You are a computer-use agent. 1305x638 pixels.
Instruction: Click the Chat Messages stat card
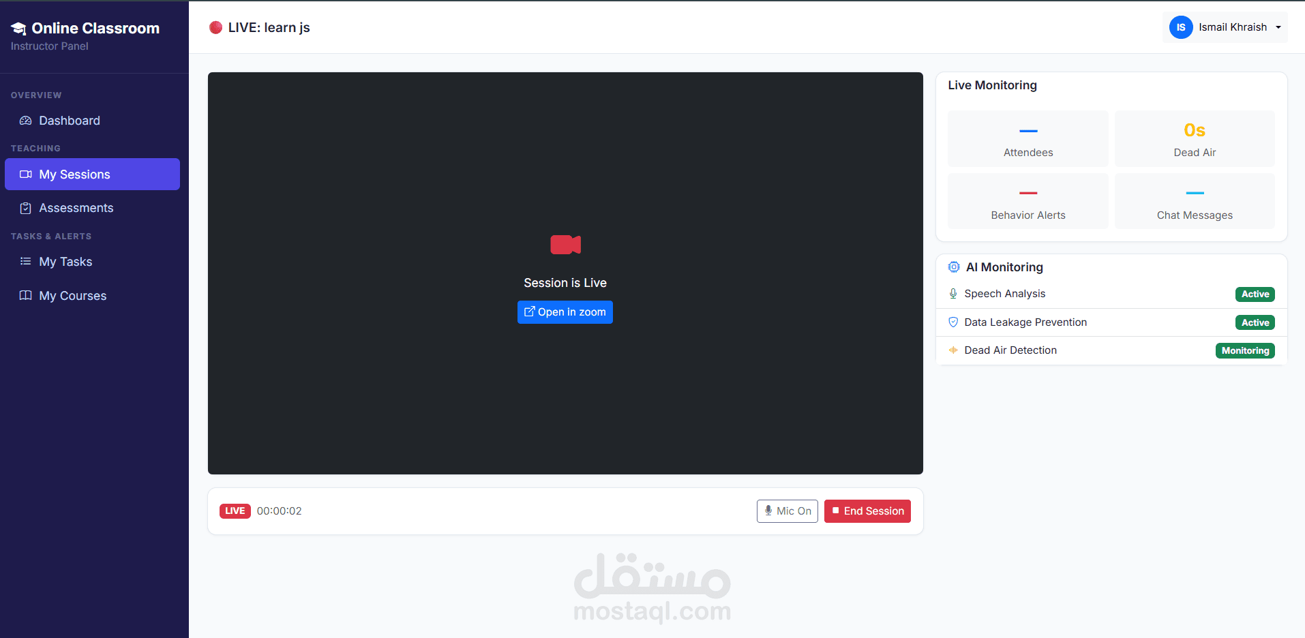click(x=1195, y=201)
